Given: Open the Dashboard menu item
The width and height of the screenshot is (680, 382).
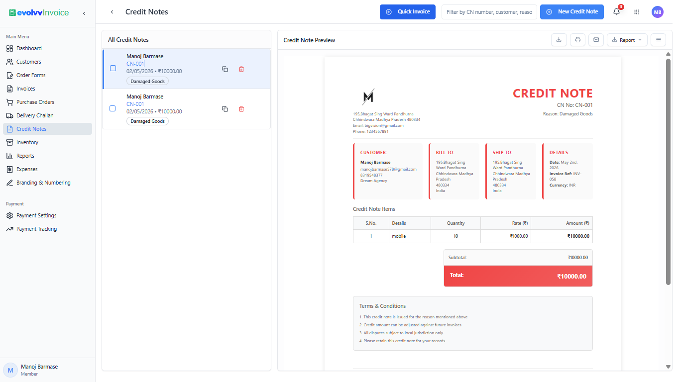Looking at the screenshot, I should click(47, 48).
